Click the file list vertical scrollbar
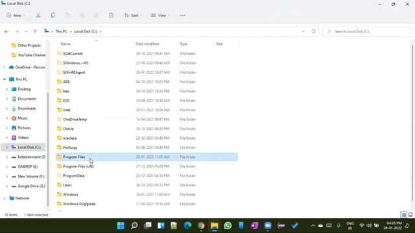The height and width of the screenshot is (233, 415). [x=412, y=123]
